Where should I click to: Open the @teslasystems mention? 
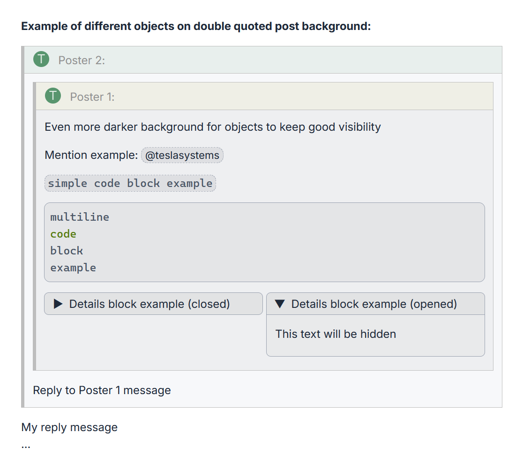(x=182, y=155)
